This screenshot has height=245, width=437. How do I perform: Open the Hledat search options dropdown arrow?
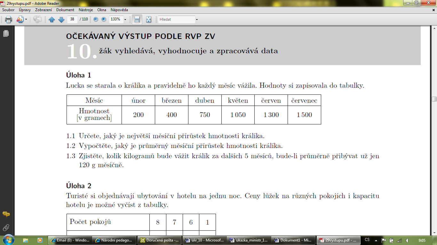(x=197, y=19)
